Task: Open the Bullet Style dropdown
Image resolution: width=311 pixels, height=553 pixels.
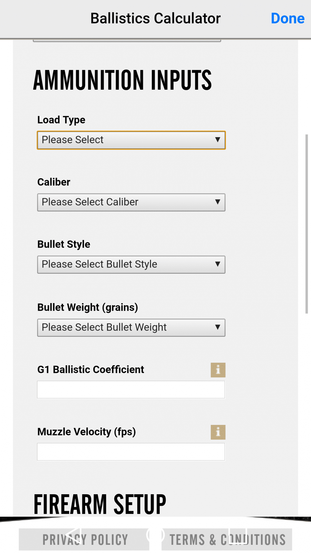Action: point(131,265)
